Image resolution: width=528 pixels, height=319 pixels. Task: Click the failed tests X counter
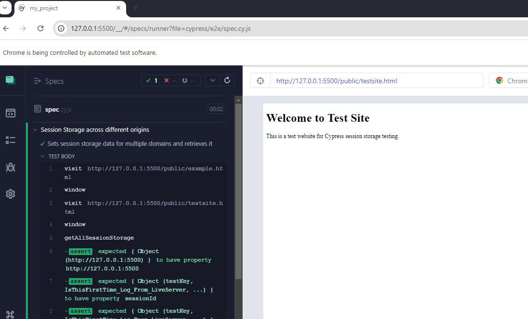click(170, 80)
